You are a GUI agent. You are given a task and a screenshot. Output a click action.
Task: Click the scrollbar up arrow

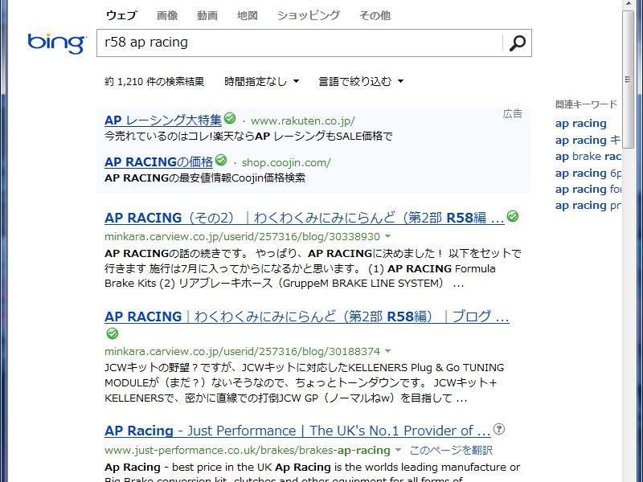pyautogui.click(x=628, y=5)
